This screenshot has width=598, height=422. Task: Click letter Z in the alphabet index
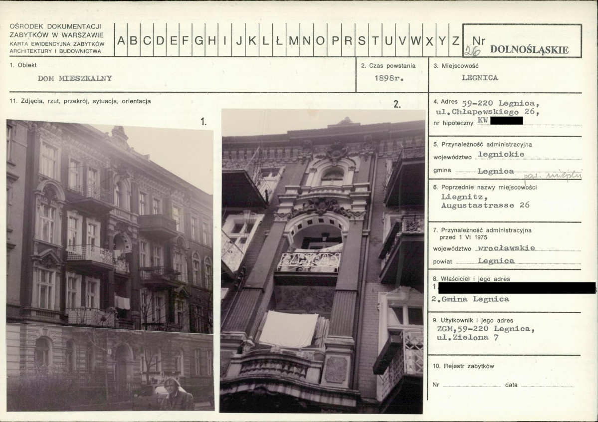coord(455,41)
